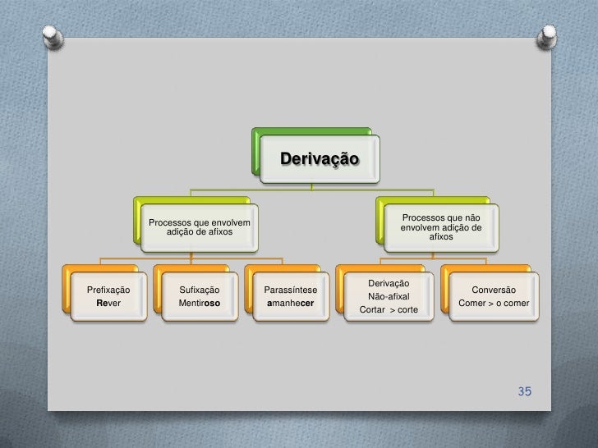Click the slide number 35
The width and height of the screenshot is (598, 448).
(x=525, y=391)
